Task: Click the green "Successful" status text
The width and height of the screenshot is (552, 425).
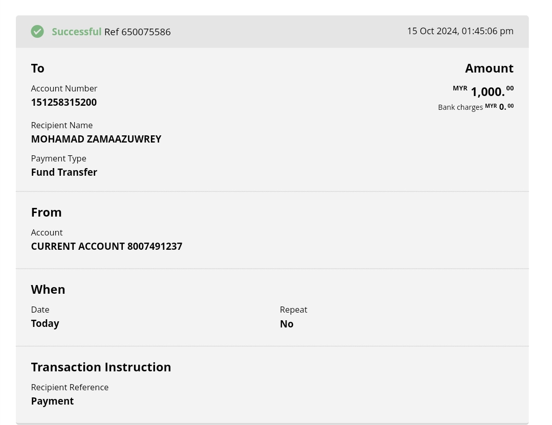Action: pyautogui.click(x=76, y=32)
